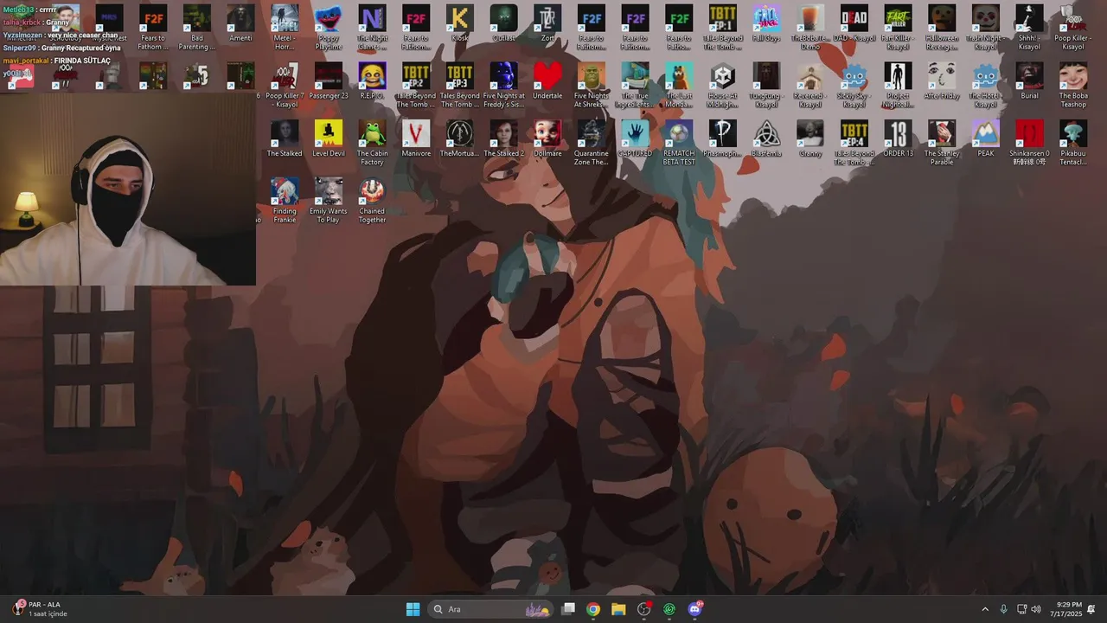The height and width of the screenshot is (623, 1107).
Task: Open Google Chrome from the taskbar
Action: click(593, 609)
